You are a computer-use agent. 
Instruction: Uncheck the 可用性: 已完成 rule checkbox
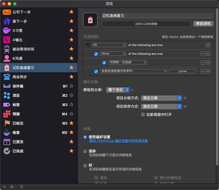tap(104, 62)
